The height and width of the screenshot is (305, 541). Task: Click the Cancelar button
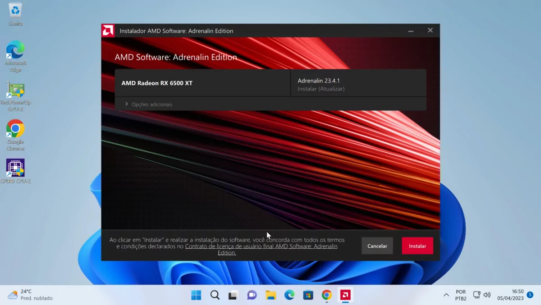click(377, 246)
